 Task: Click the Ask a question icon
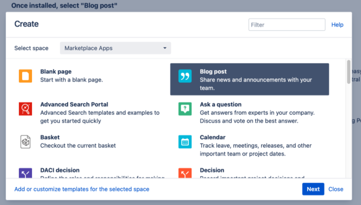coord(185,109)
